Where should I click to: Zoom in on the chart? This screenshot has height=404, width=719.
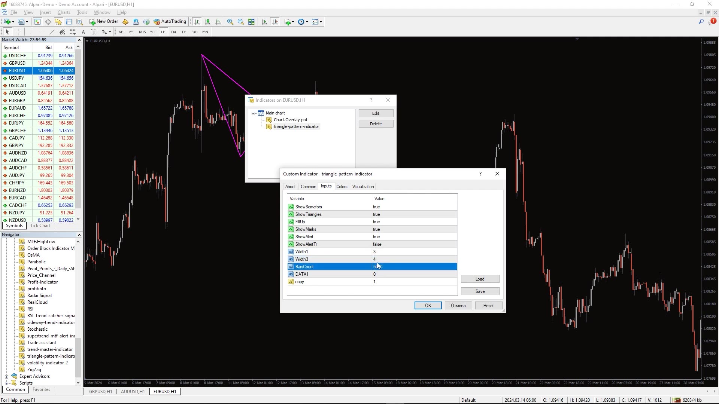(230, 21)
